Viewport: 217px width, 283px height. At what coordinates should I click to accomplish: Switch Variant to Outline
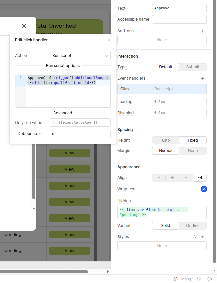[x=193, y=226]
